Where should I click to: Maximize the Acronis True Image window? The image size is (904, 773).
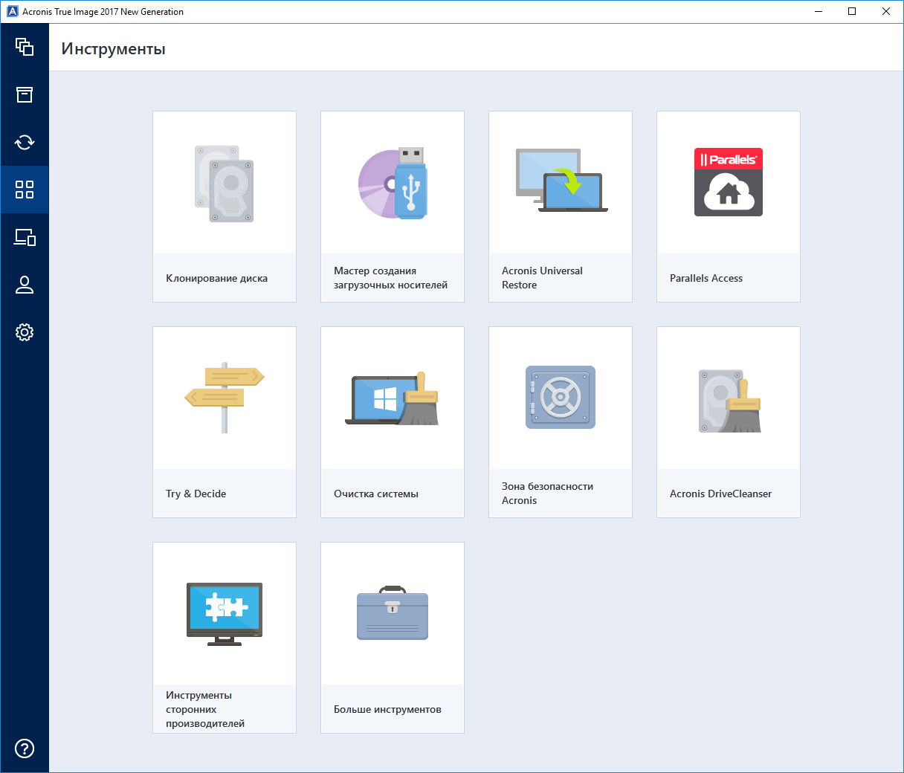click(x=853, y=11)
